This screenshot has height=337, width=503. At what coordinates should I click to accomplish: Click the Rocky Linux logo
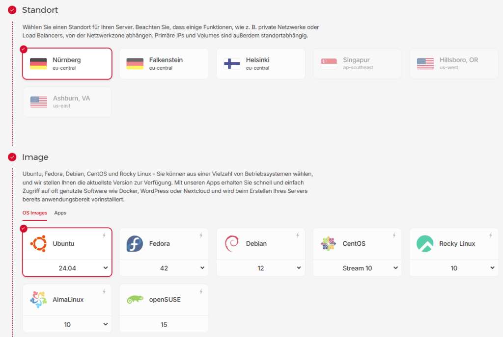(425, 244)
